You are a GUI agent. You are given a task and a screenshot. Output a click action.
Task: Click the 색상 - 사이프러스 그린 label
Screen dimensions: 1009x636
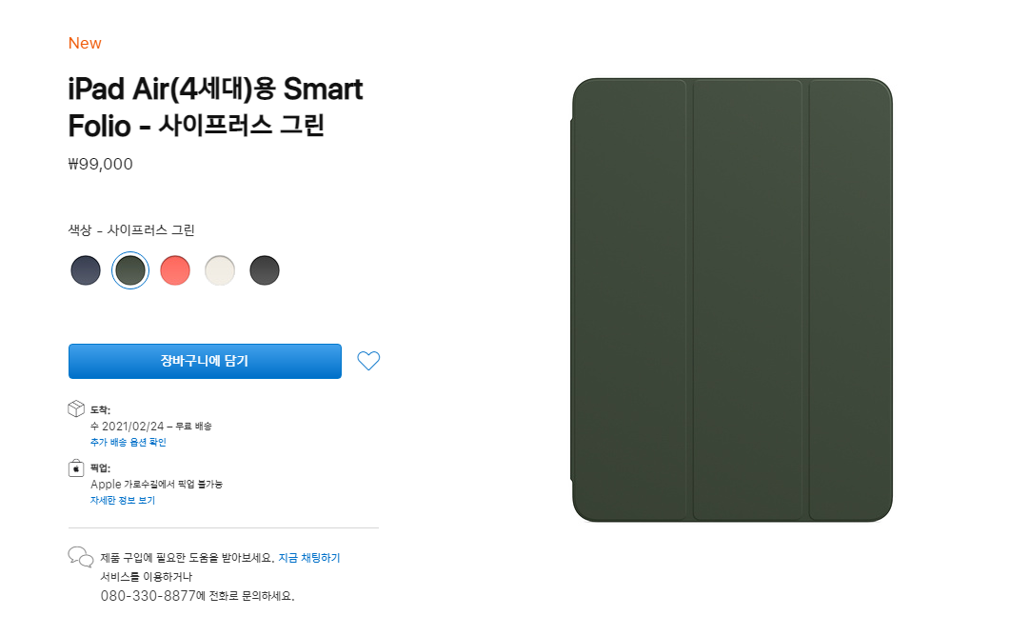click(131, 229)
